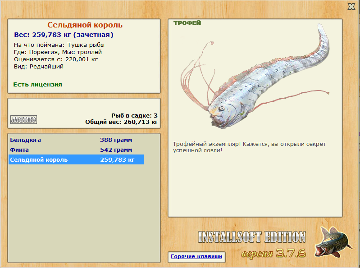Image resolution: width=360 pixels, height=268 pixels.
Task: Close the fish keepnet window with X
Action: pos(351,6)
